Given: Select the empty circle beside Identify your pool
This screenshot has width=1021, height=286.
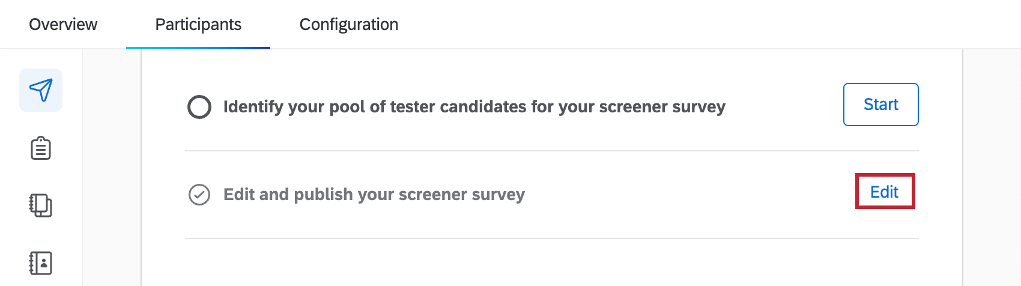Looking at the screenshot, I should (199, 107).
